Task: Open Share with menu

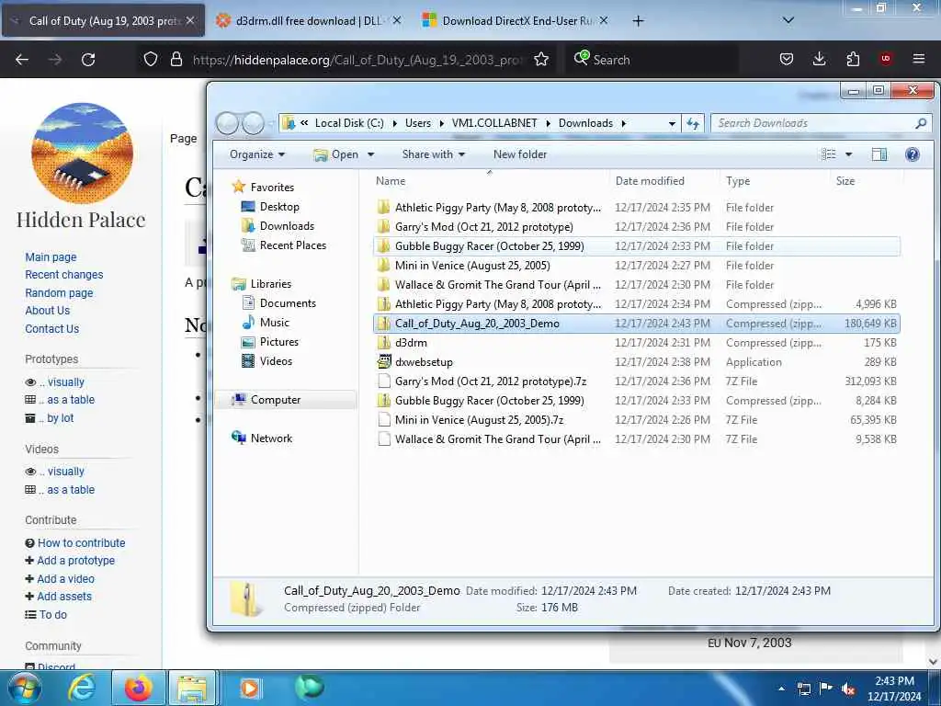Action: click(x=434, y=154)
